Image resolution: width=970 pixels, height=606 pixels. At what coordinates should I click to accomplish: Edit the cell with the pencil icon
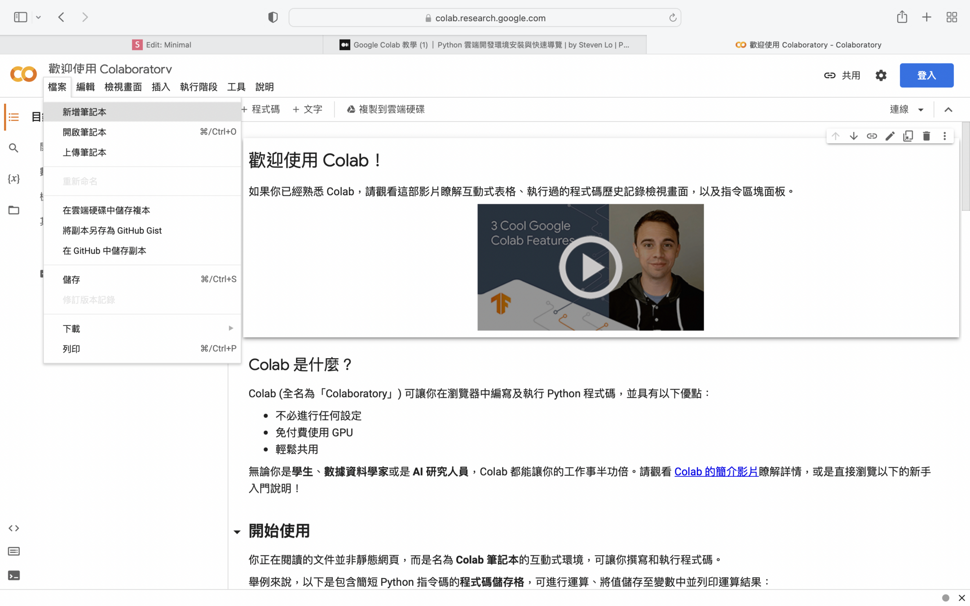click(x=890, y=136)
